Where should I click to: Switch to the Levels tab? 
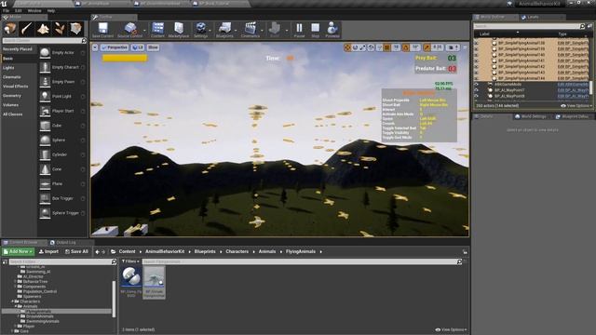(533, 17)
